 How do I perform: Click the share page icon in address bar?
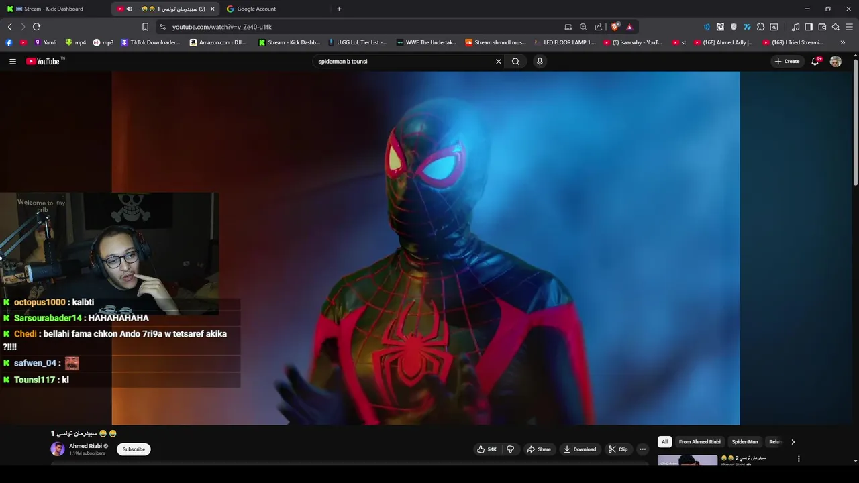[599, 27]
